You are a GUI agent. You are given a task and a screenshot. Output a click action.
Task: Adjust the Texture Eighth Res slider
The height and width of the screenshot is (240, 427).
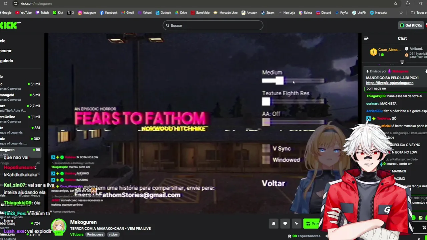[293, 101]
